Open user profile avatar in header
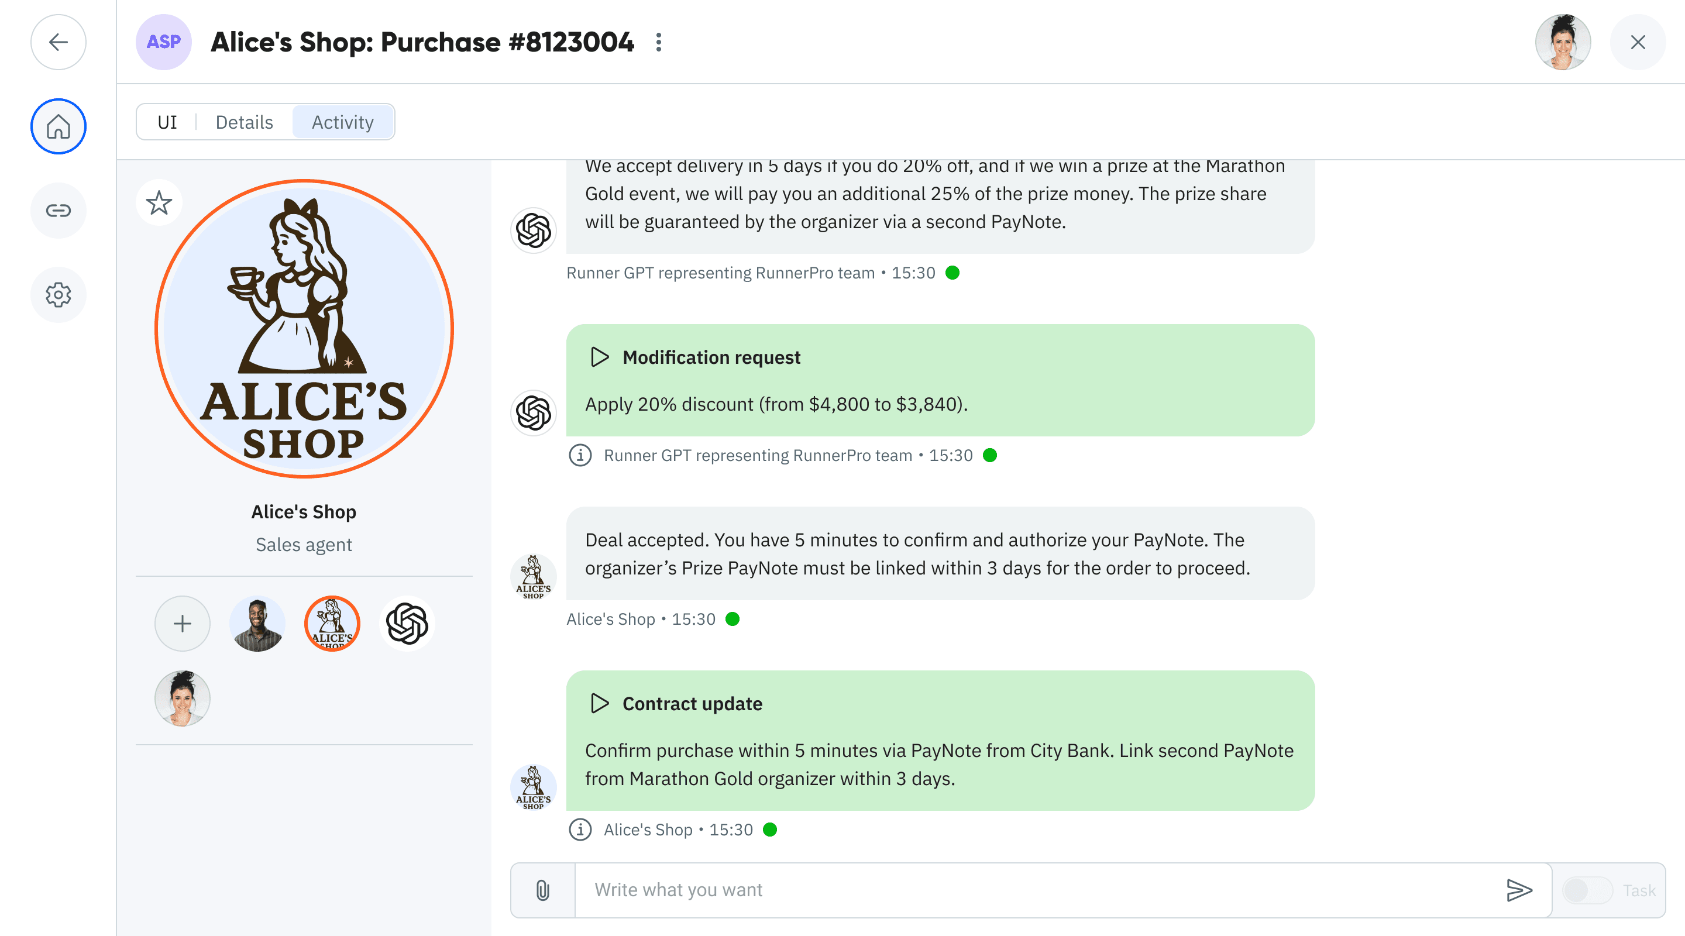This screenshot has height=936, width=1685. 1563,43
